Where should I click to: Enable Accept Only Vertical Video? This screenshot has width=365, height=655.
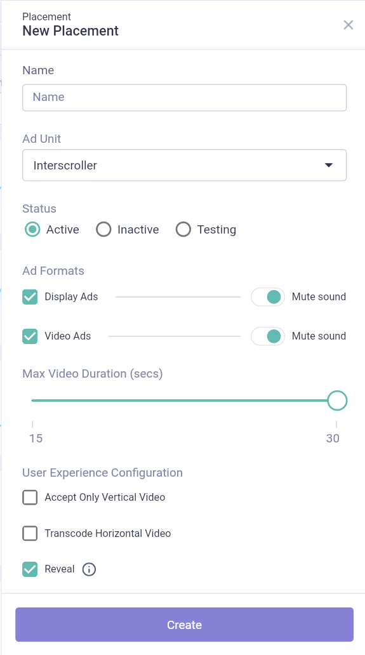30,498
